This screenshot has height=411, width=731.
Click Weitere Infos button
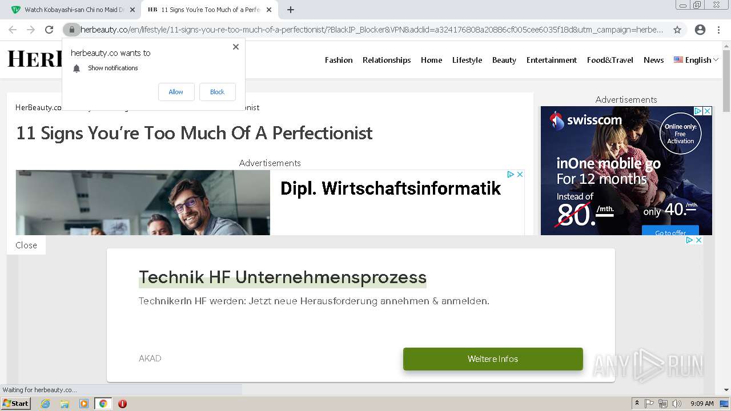tap(493, 359)
